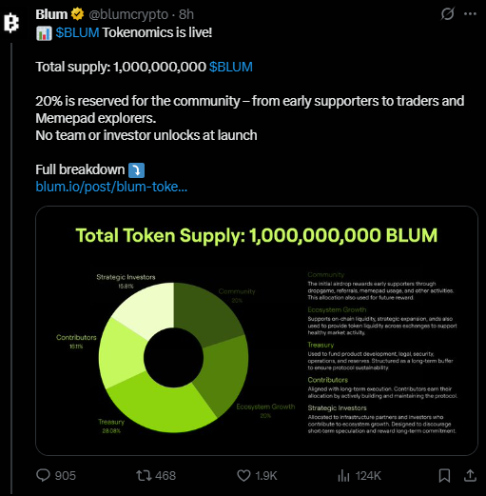Click the 8h post timestamp
This screenshot has height=496, width=486.
186,14
